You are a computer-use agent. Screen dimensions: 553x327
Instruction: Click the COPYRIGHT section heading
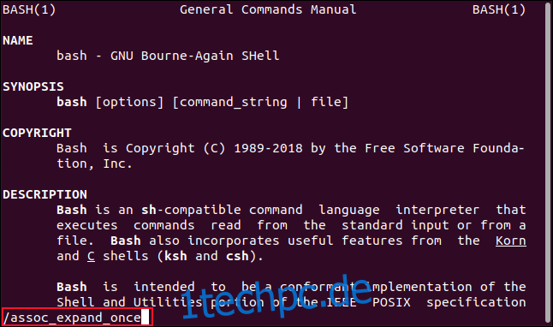(37, 133)
